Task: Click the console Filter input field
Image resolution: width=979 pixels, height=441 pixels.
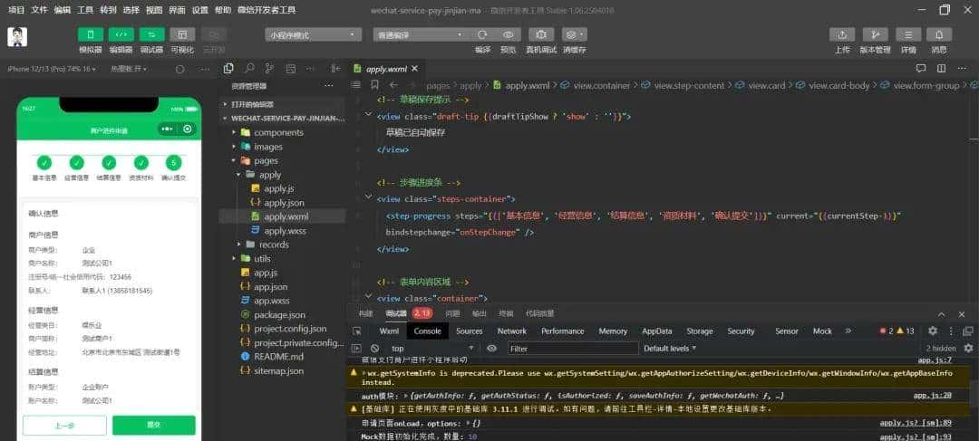Action: tap(573, 349)
